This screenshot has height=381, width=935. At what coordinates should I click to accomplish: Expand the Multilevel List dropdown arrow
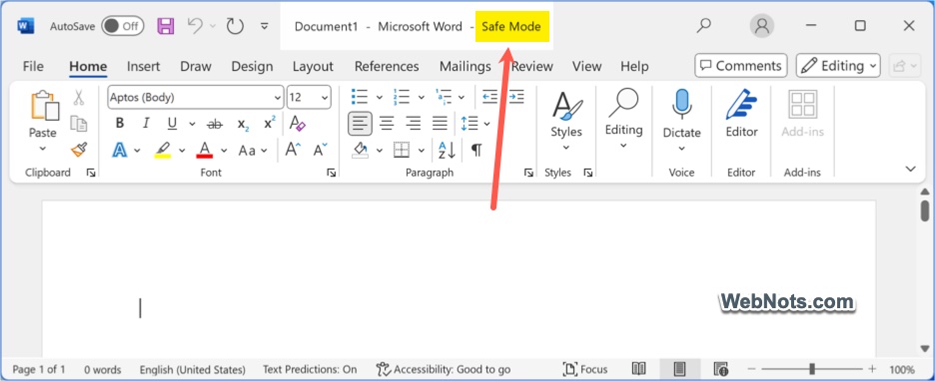tap(462, 97)
